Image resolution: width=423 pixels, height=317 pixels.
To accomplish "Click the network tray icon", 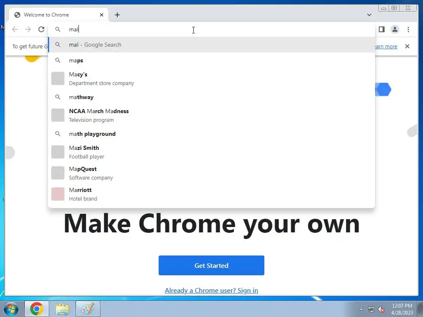I will tap(371, 310).
